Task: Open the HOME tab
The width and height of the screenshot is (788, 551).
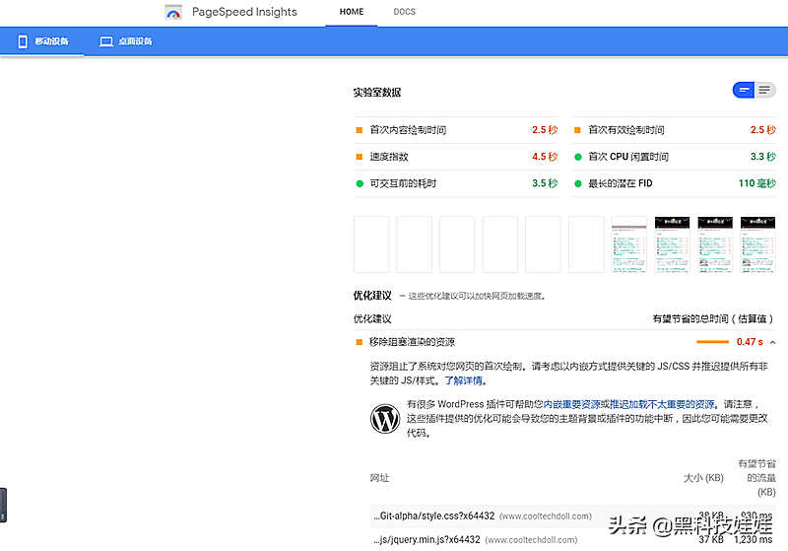Action: 352,12
